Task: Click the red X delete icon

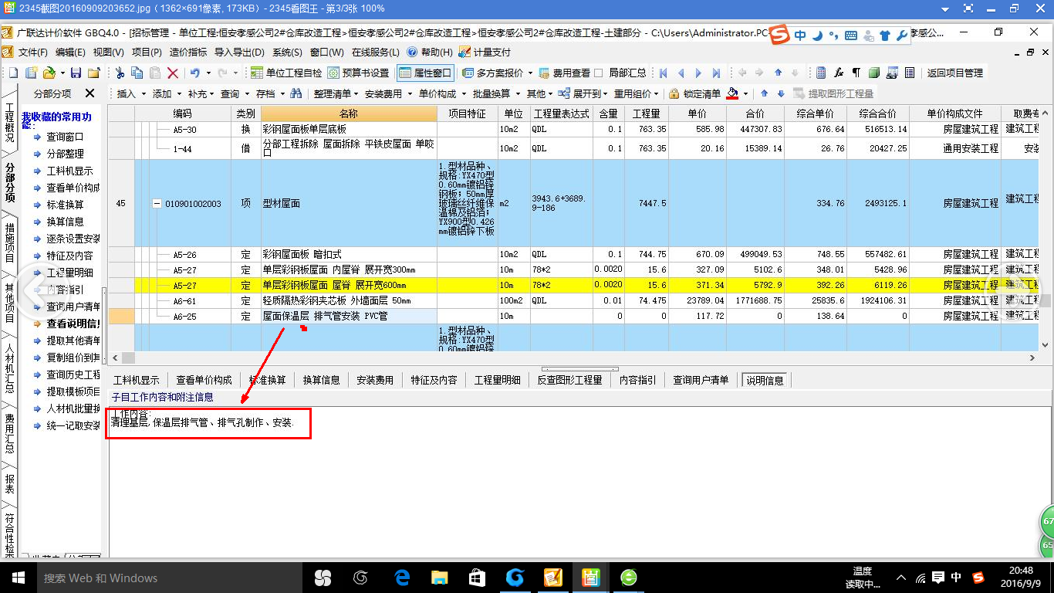Action: [173, 73]
